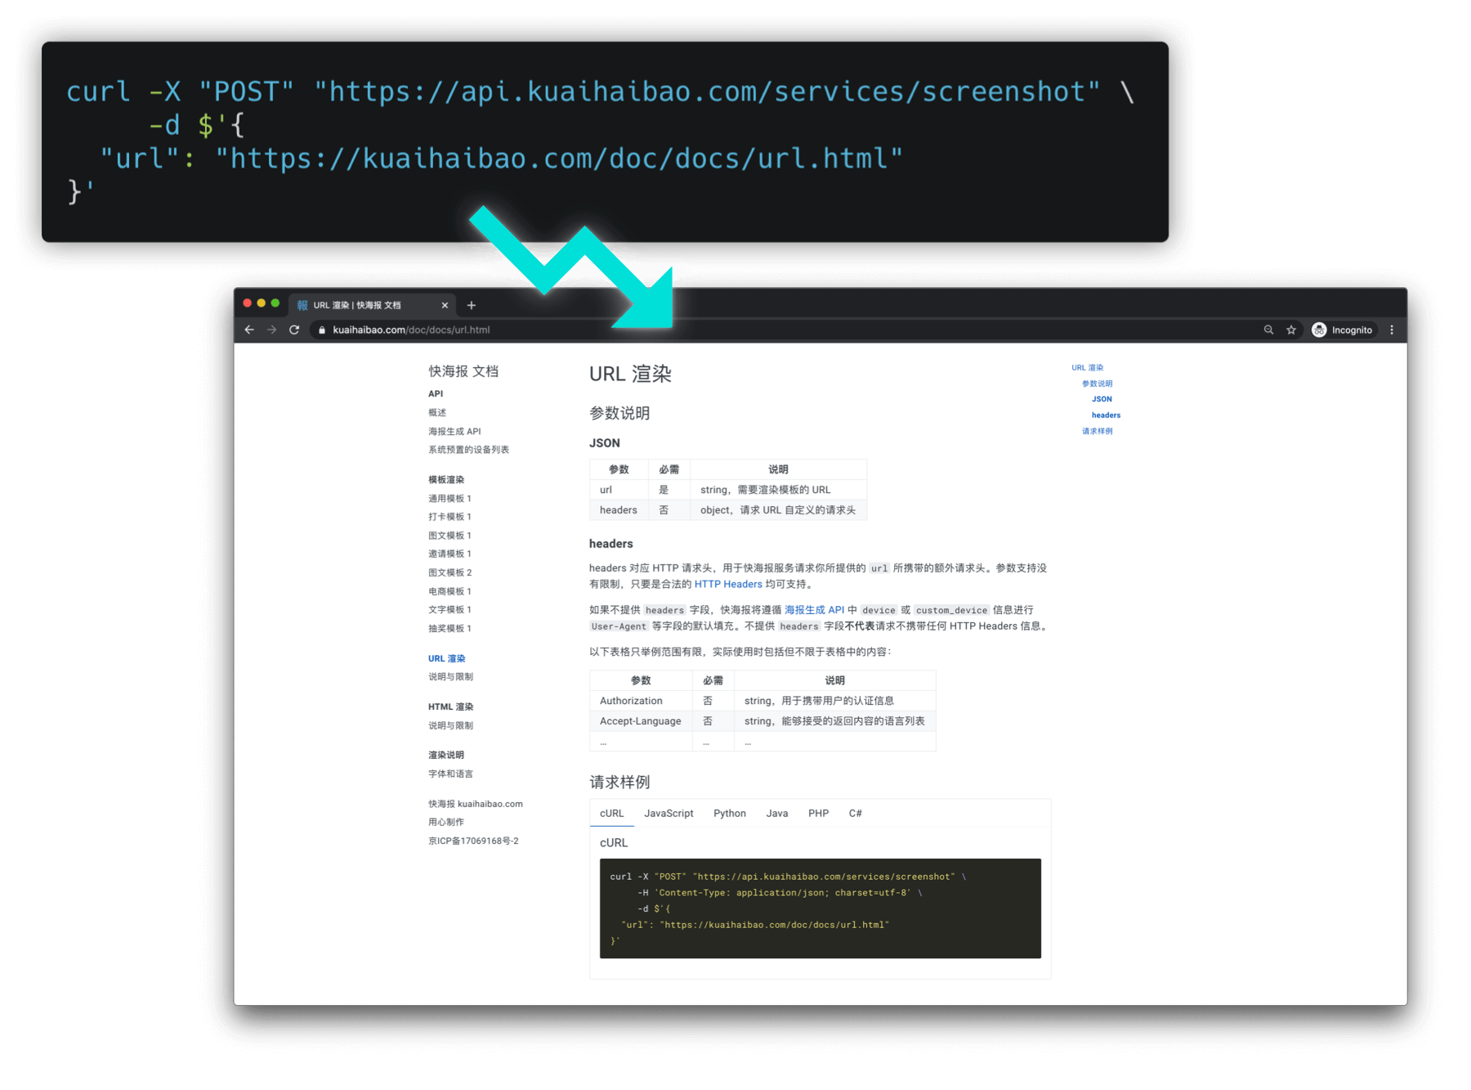The image size is (1471, 1090).
Task: Follow the 海报生成 API inline link
Action: pyautogui.click(x=814, y=610)
